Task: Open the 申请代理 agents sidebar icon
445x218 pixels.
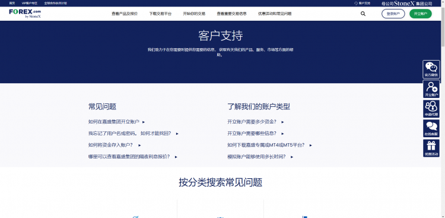Action: point(431,109)
